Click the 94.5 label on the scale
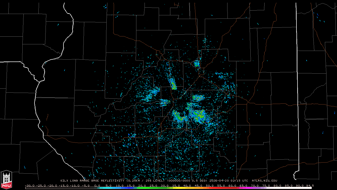This screenshot has width=337, height=190. (x=310, y=186)
